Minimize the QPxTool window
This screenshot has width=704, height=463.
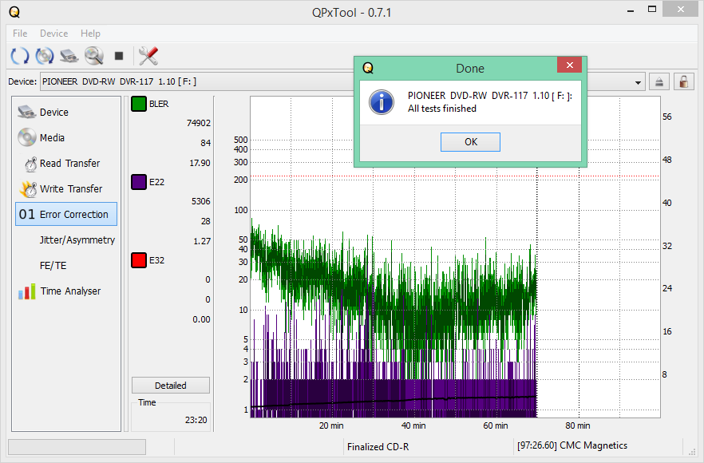click(631, 10)
